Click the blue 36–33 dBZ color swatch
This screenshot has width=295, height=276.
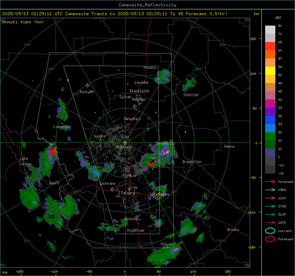click(270, 120)
